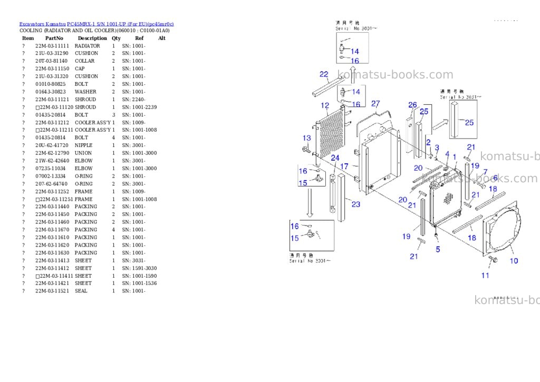Click callout number 13 in the diagram
The width and height of the screenshot is (540, 382).
point(306,138)
